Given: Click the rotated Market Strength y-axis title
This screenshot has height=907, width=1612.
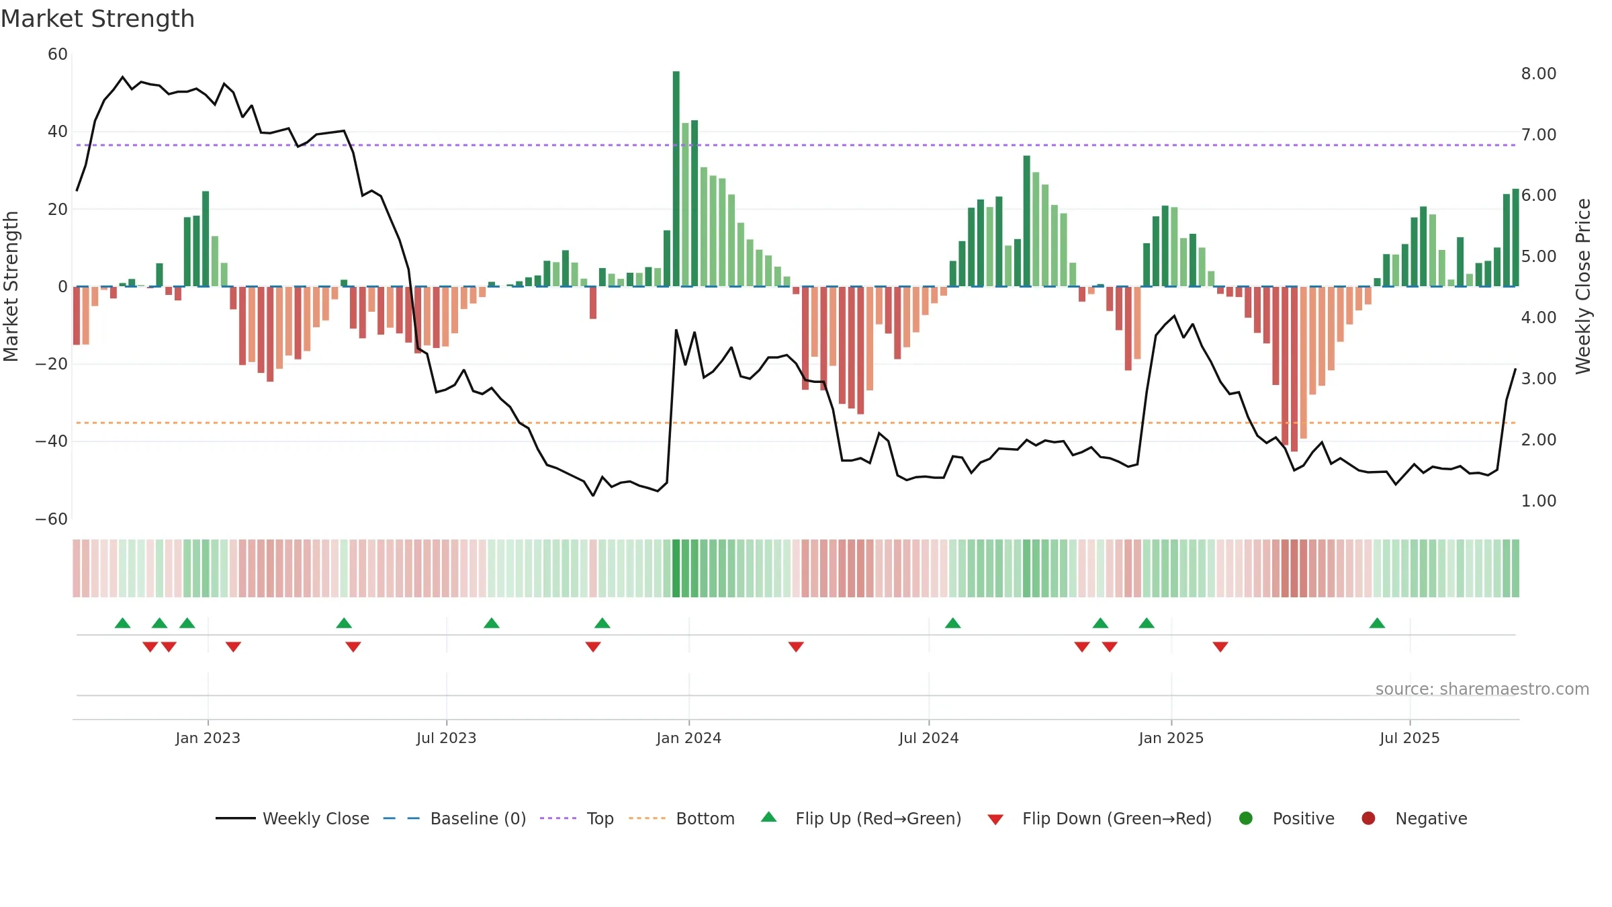Looking at the screenshot, I should click(x=11, y=287).
